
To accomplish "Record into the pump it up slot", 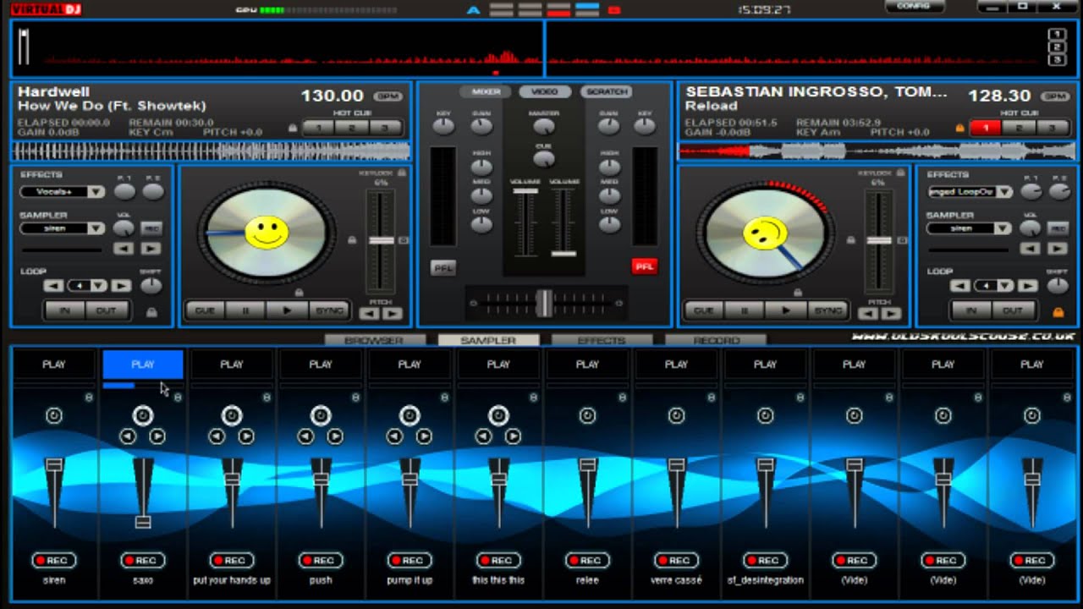I will pyautogui.click(x=410, y=560).
